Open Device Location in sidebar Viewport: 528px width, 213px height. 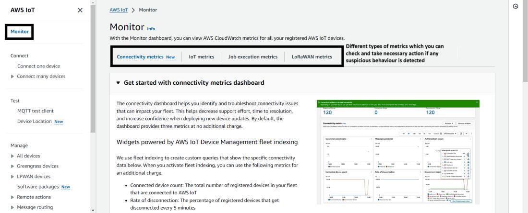35,121
